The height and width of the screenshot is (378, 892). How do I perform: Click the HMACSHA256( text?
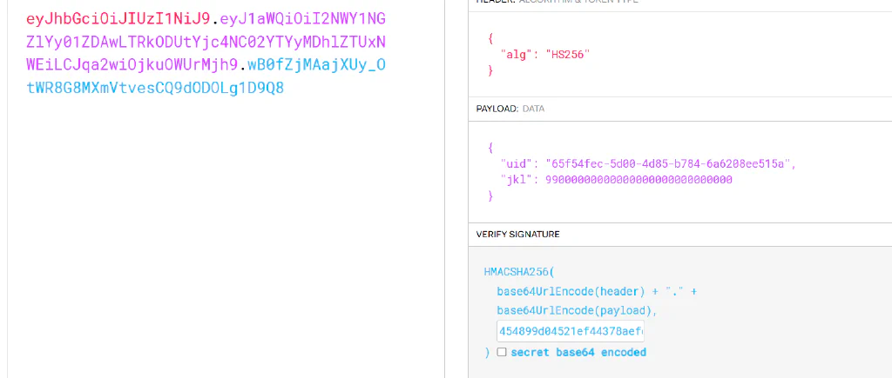pos(518,271)
